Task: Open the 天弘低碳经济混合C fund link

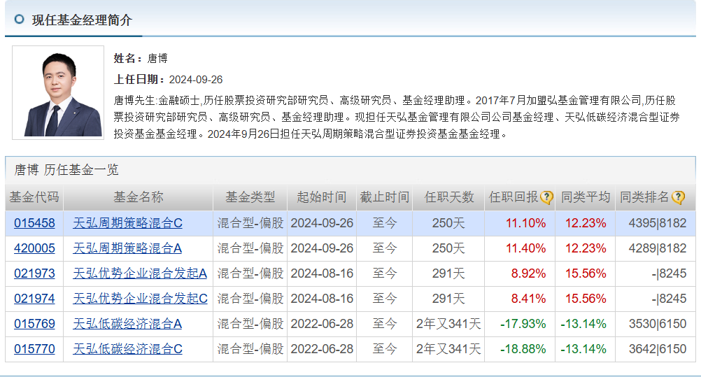Action: point(127,349)
